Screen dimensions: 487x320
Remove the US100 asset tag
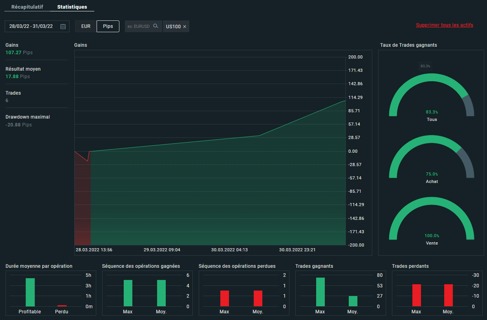click(185, 27)
